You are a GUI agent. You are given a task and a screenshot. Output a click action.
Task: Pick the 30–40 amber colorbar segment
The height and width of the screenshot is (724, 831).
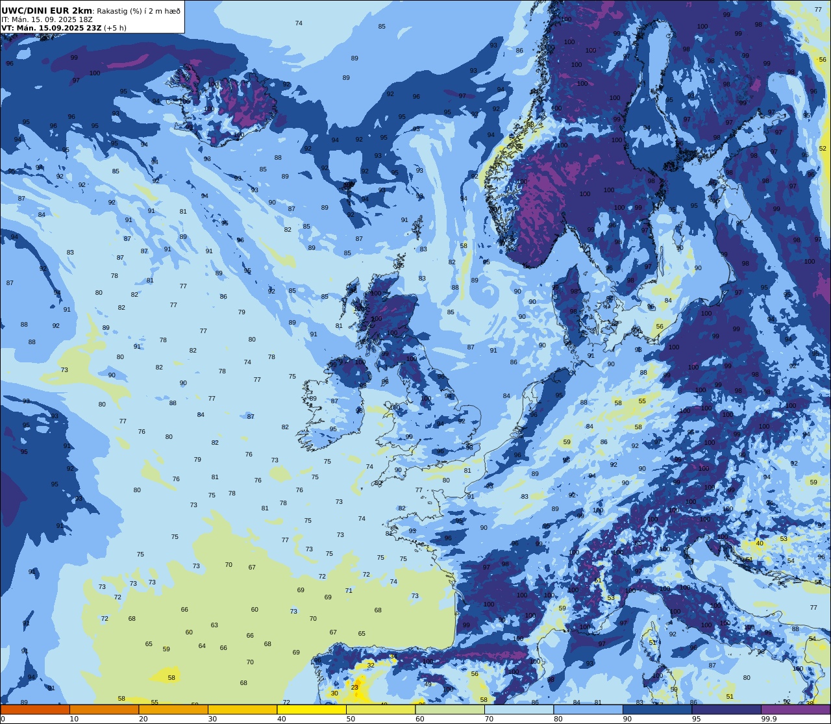tap(242, 709)
